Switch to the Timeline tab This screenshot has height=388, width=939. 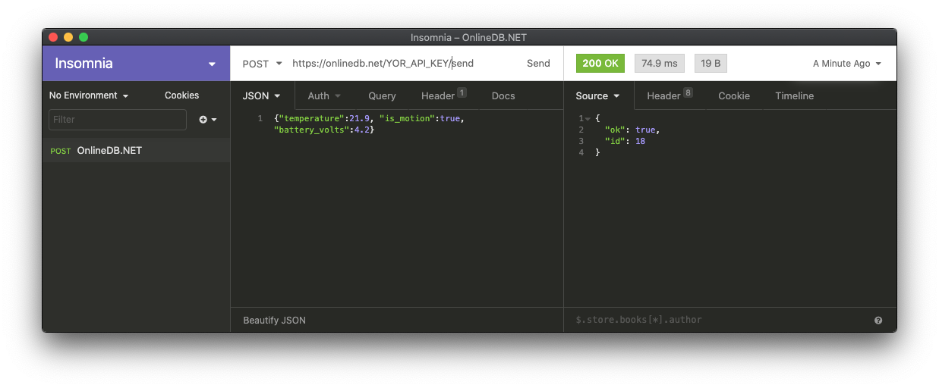pos(794,95)
